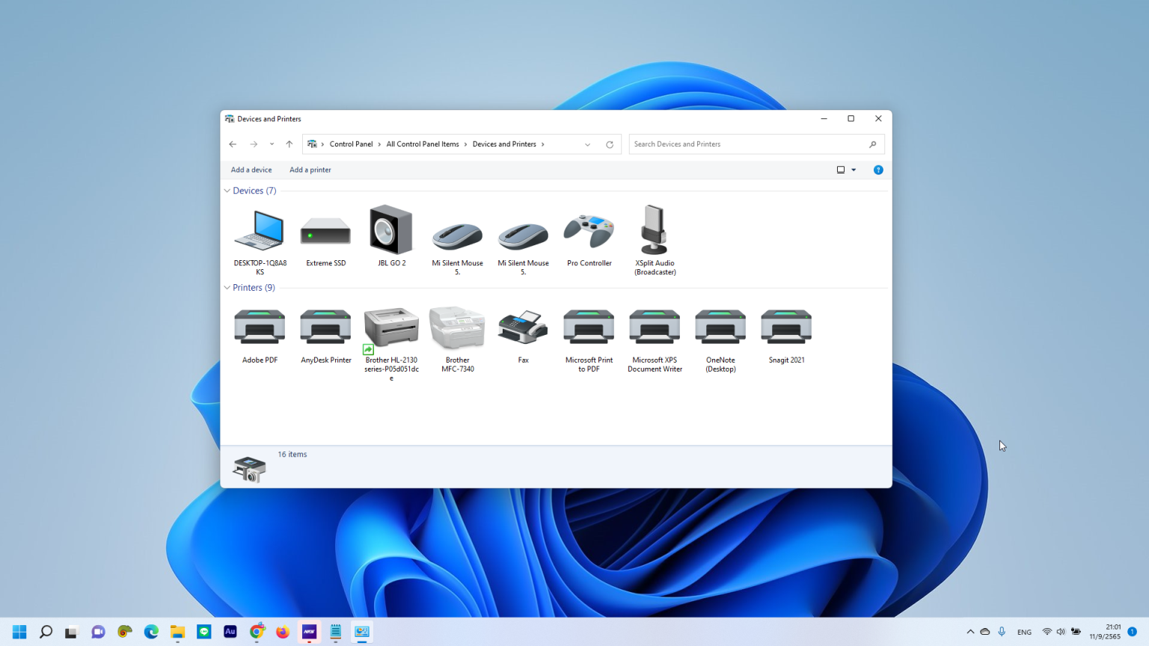
Task: Go to All Control Panel Items breadcrumb
Action: click(x=423, y=144)
